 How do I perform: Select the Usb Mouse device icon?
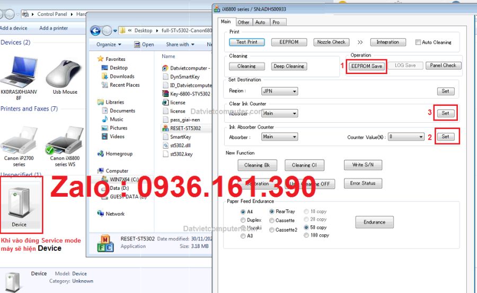point(64,73)
